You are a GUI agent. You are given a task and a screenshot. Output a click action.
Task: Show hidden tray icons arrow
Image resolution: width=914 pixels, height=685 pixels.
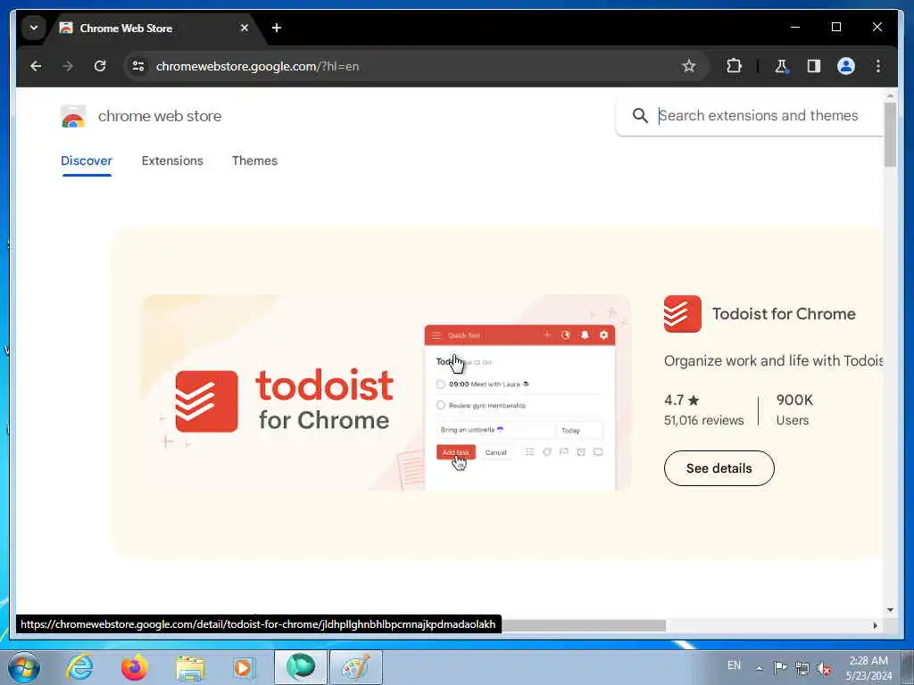click(x=759, y=668)
